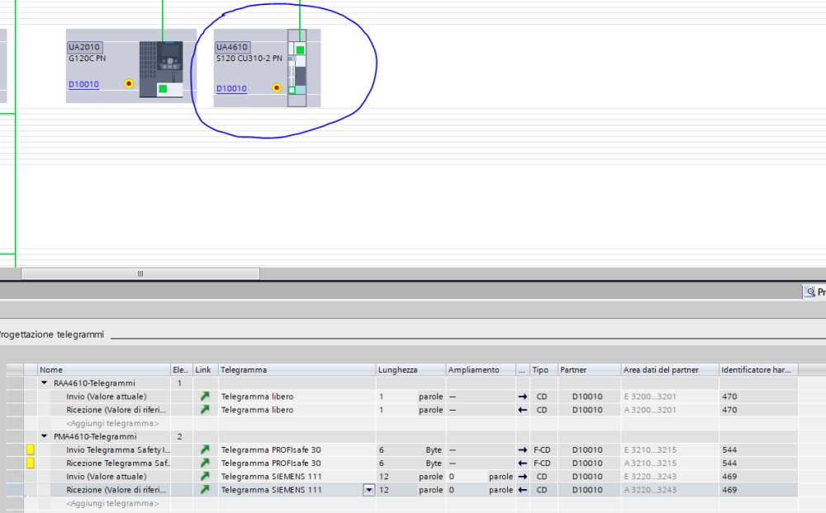Click link arrow for selected Ricezione SIEMENS 111 row
The width and height of the screenshot is (826, 513).
[205, 489]
